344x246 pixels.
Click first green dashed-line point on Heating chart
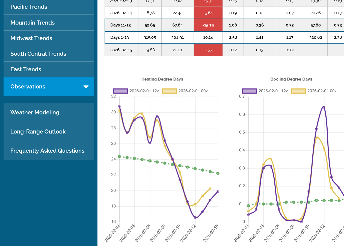pos(119,156)
